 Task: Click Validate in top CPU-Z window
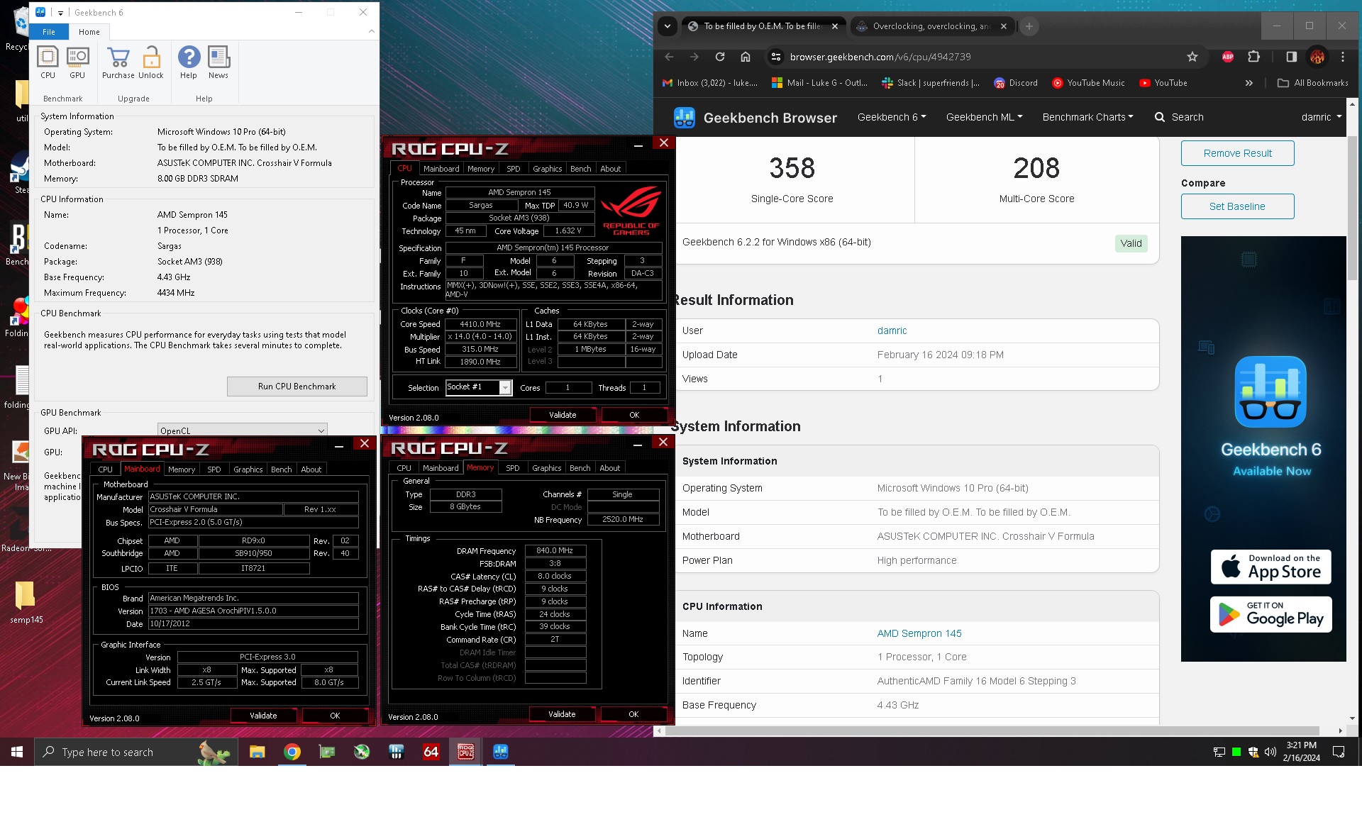tap(562, 415)
